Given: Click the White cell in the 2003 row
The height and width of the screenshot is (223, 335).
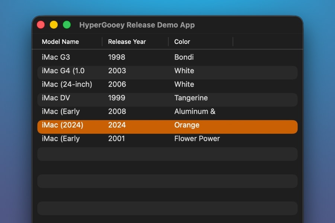Looking at the screenshot, I should pyautogui.click(x=184, y=71).
